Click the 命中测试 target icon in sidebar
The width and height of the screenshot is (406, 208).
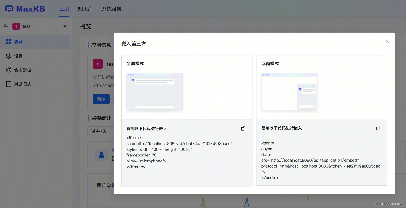9,70
